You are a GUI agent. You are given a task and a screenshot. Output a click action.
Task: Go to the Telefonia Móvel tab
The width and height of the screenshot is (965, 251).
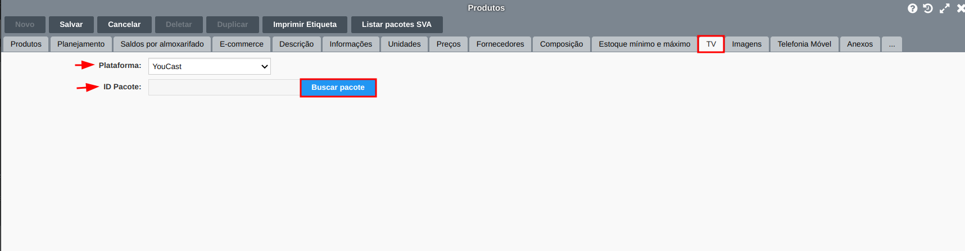pyautogui.click(x=804, y=44)
